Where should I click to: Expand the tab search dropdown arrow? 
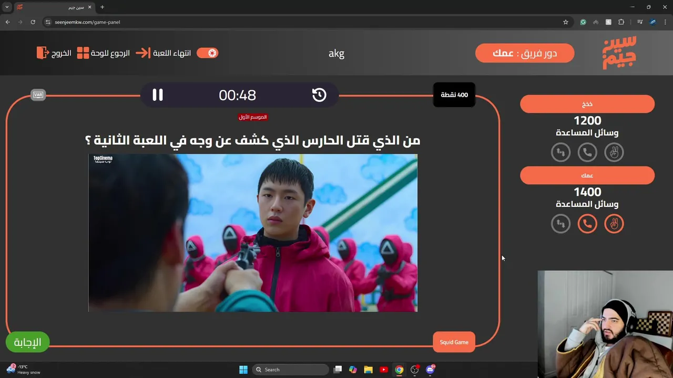(7, 7)
